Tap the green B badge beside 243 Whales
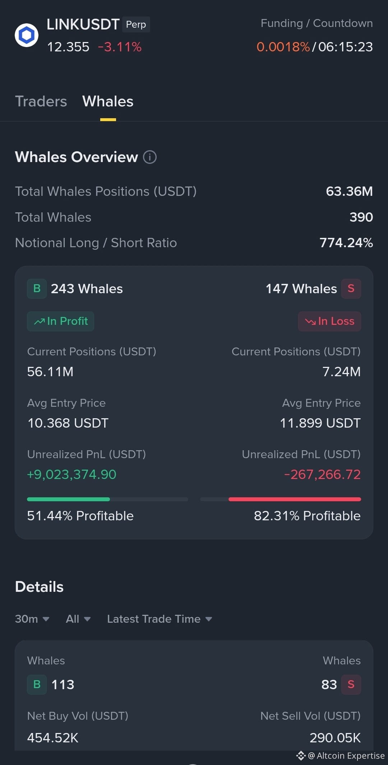 37,289
